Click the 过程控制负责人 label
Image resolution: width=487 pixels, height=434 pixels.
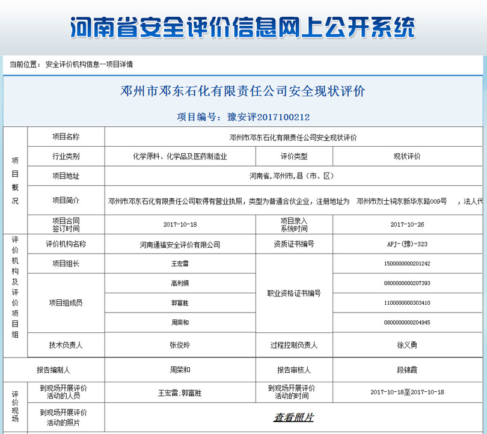coord(294,345)
